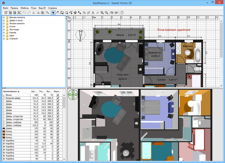Expand the Ванная комната catalog folder
225x163 pixels.
tap(3, 17)
